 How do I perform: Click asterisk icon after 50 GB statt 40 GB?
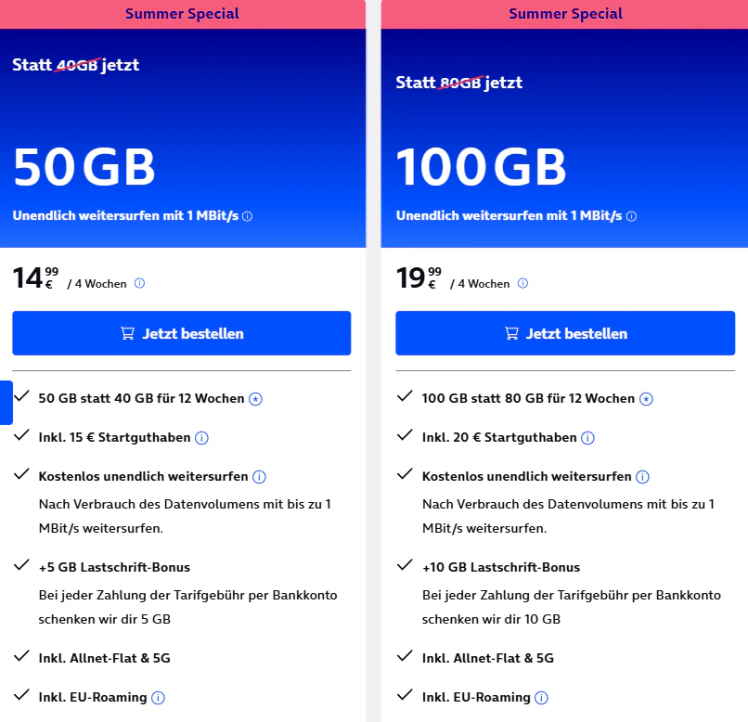(x=256, y=399)
